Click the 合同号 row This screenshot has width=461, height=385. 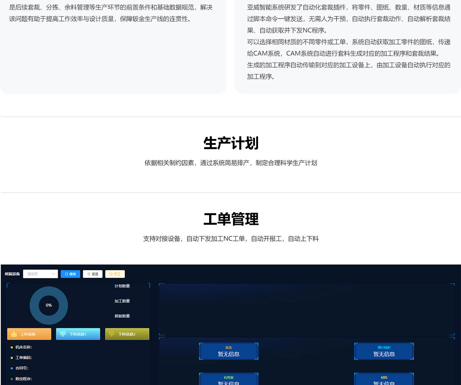pos(22,368)
